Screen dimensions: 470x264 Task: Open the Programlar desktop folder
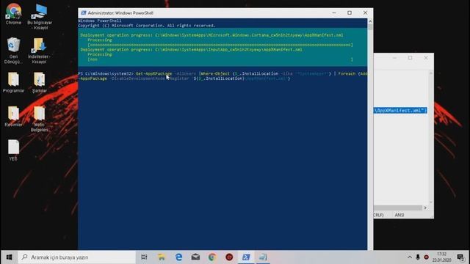[13, 82]
